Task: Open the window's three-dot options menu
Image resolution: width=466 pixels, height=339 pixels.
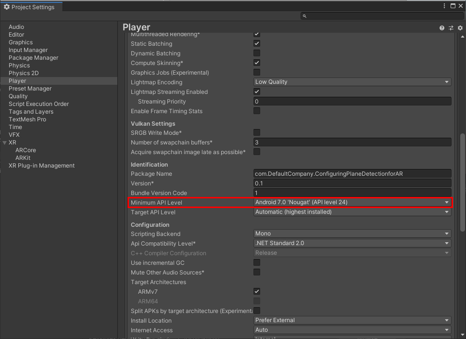Action: [444, 6]
